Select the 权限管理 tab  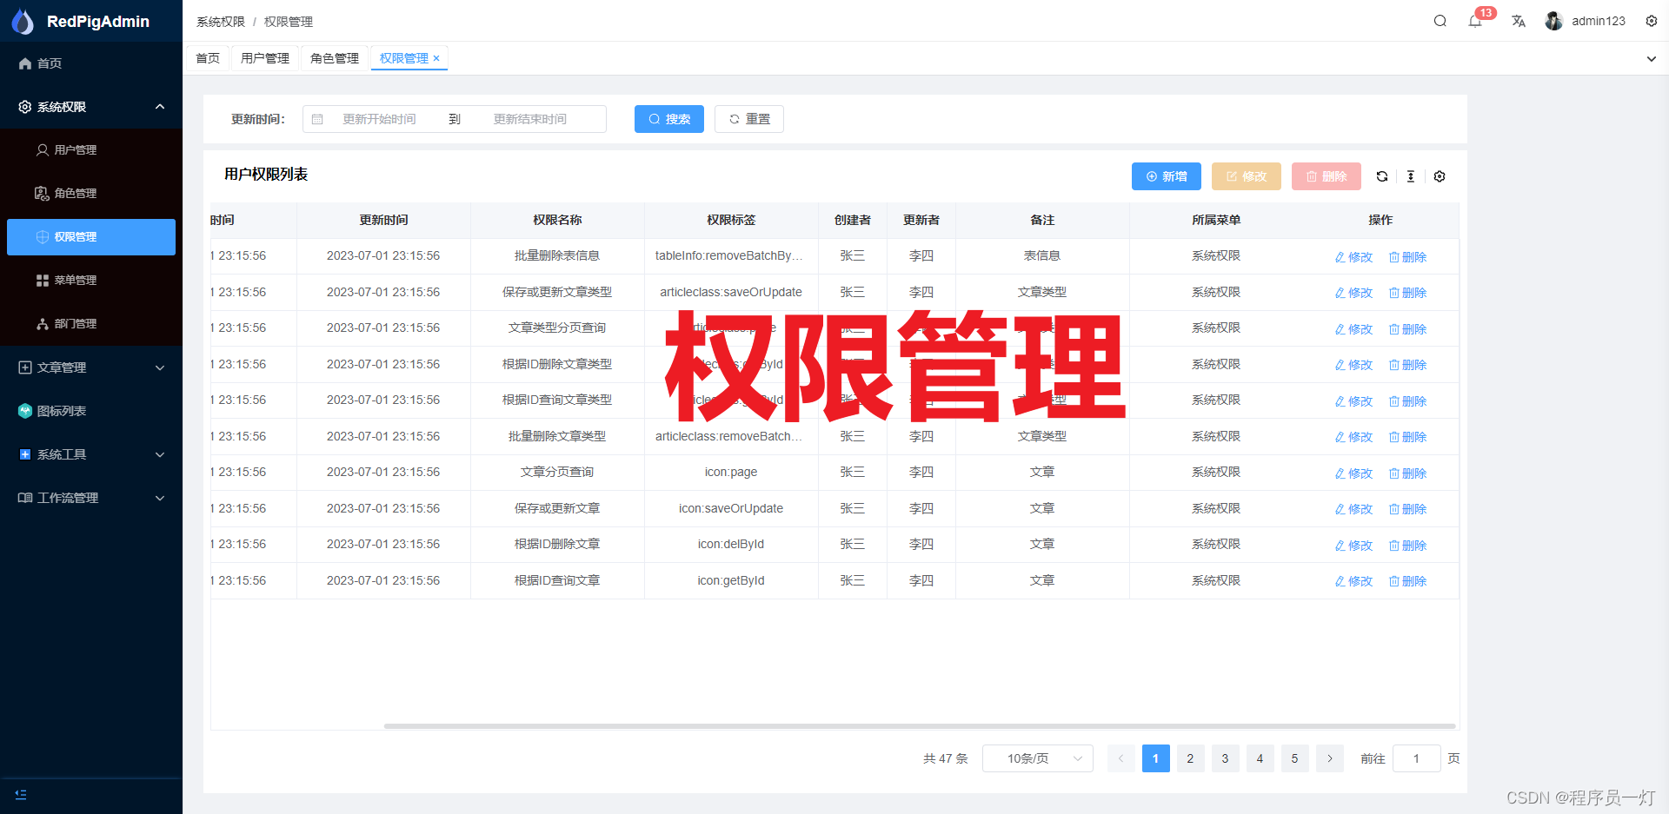(404, 58)
